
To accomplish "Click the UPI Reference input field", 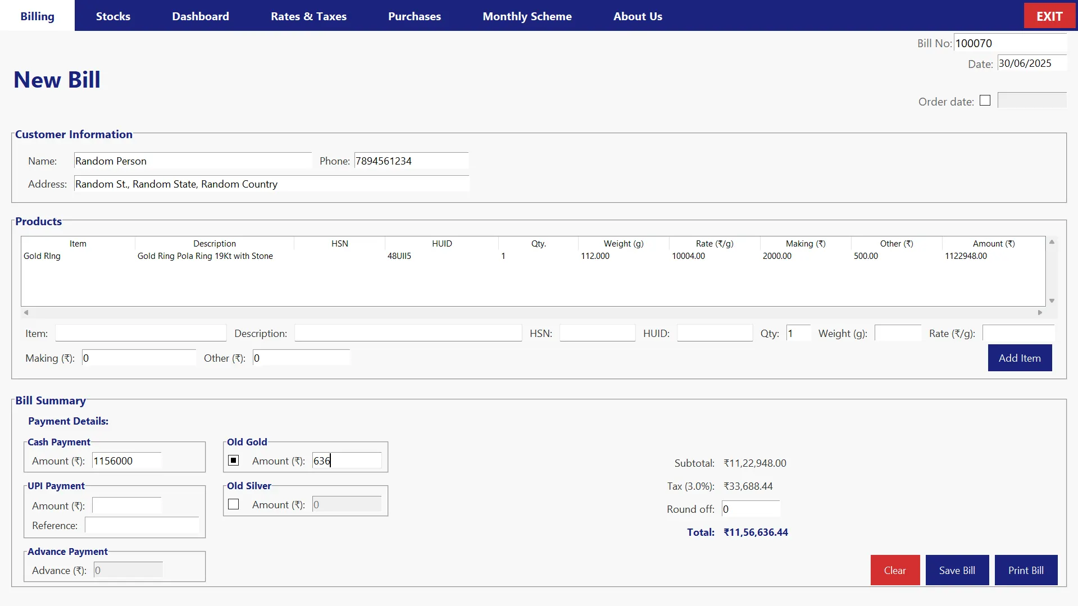I will (x=142, y=525).
